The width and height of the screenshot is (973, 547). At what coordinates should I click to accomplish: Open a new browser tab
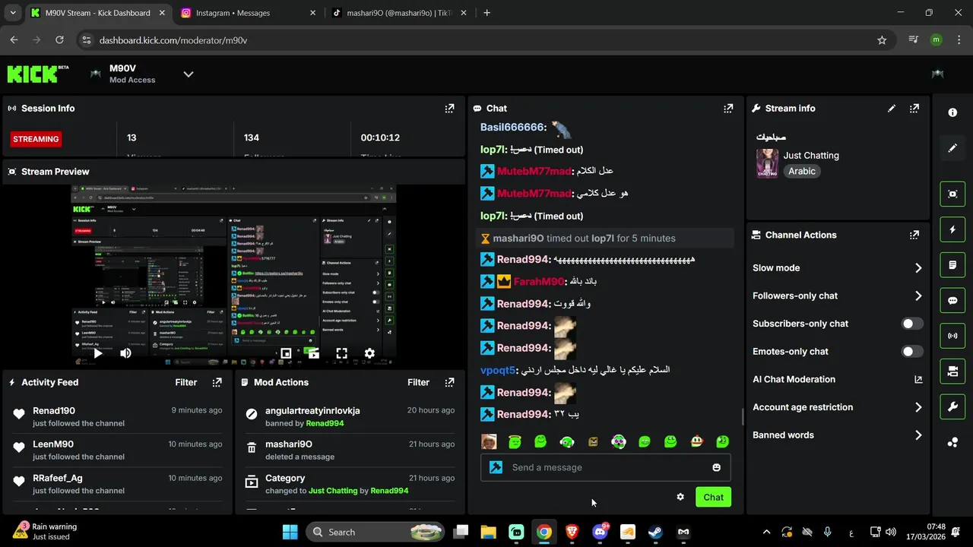[486, 13]
